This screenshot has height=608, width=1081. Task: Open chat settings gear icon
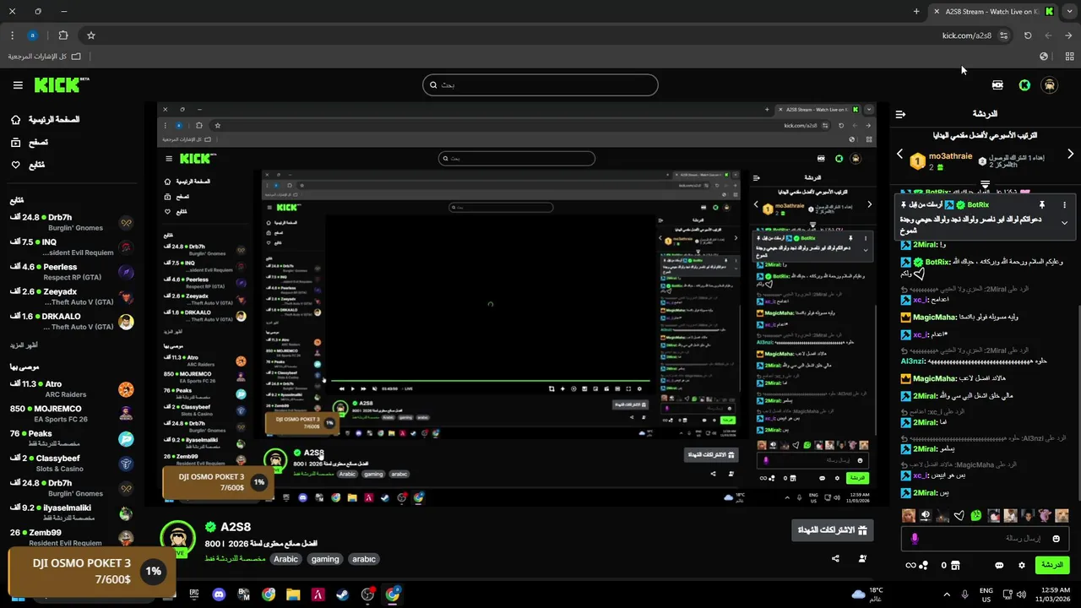pos(1022,565)
